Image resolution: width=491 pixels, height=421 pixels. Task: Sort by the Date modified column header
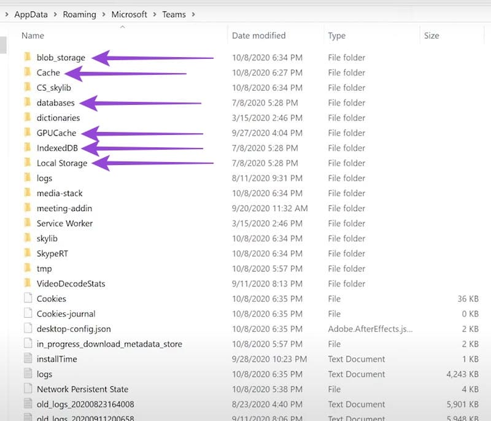click(258, 36)
